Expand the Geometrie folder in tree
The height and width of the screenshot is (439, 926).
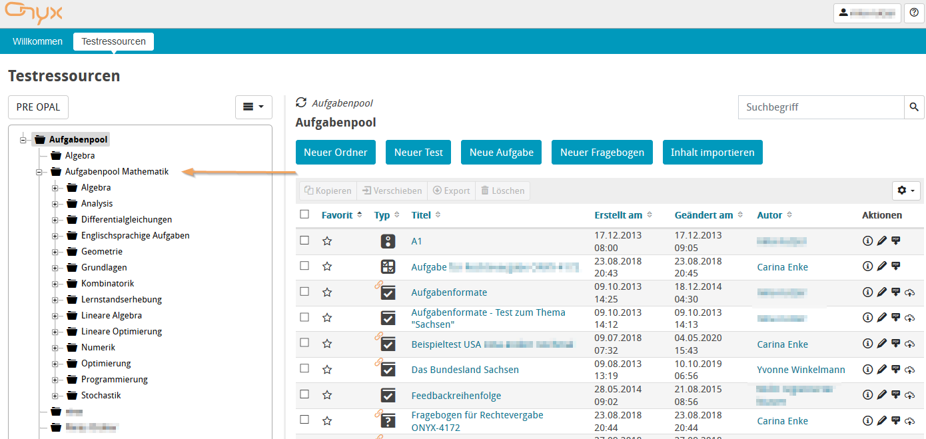pos(55,252)
